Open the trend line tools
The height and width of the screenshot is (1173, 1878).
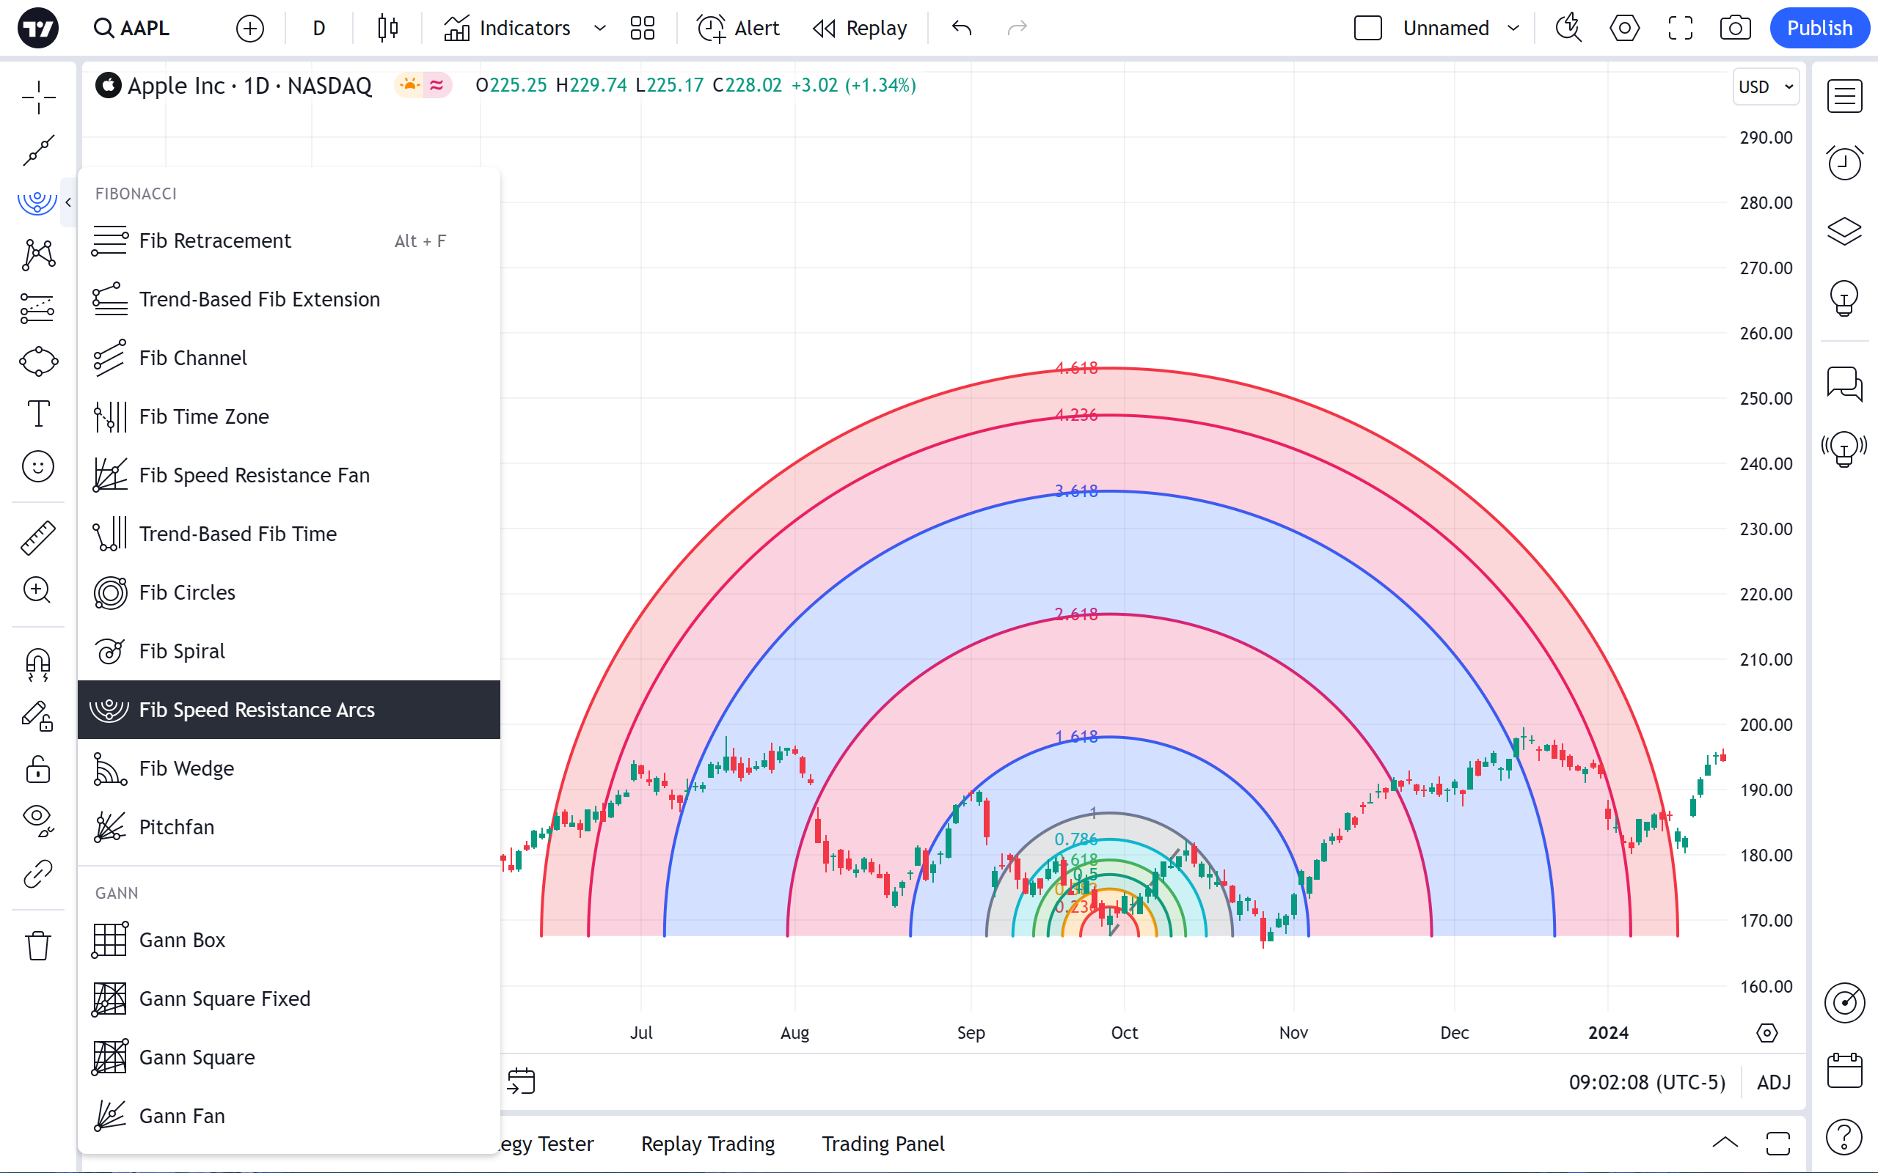pos(38,150)
